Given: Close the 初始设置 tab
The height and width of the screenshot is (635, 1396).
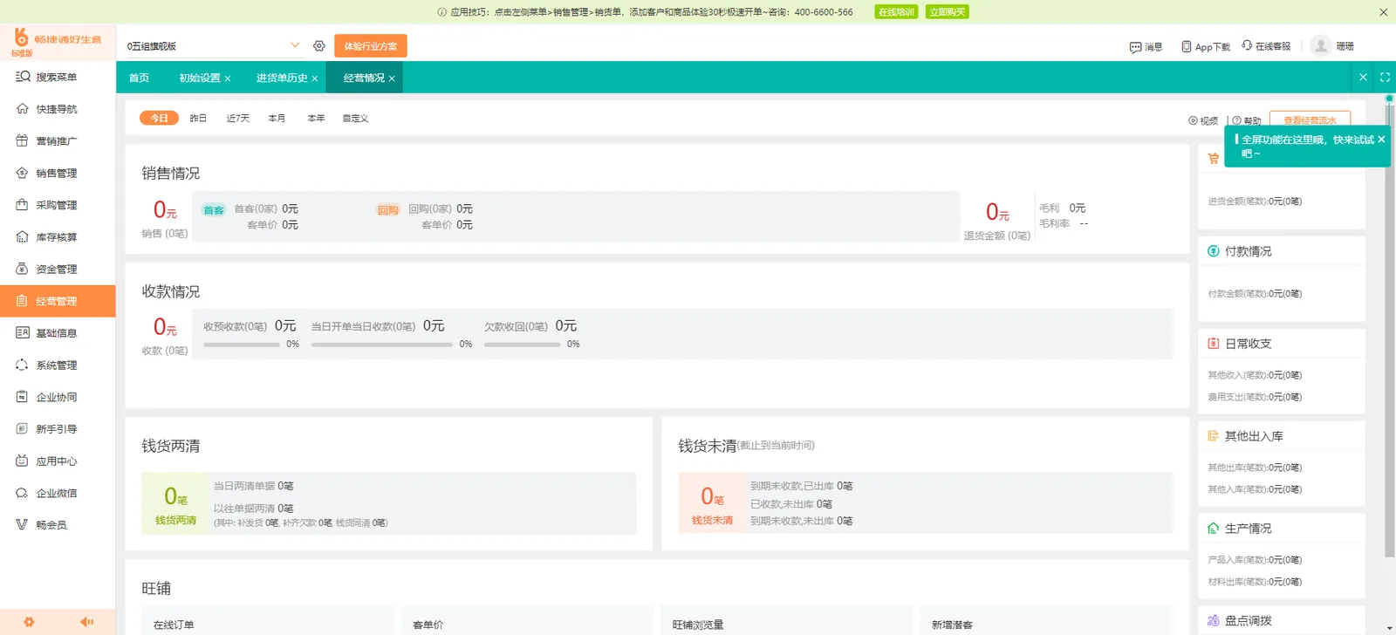Looking at the screenshot, I should (x=228, y=79).
